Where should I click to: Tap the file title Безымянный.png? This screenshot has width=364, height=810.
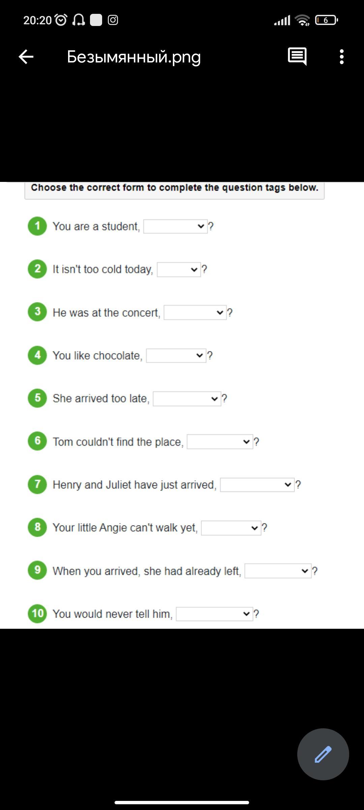(x=134, y=57)
